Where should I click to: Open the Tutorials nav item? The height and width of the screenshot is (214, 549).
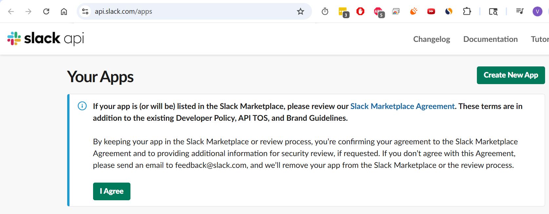(x=540, y=39)
